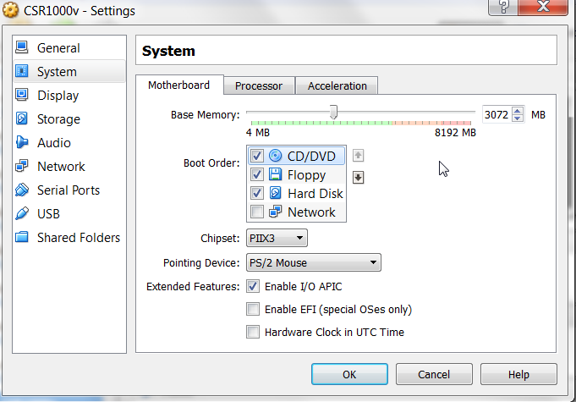Uncheck Floppy in boot order
The height and width of the screenshot is (402, 576).
(257, 174)
